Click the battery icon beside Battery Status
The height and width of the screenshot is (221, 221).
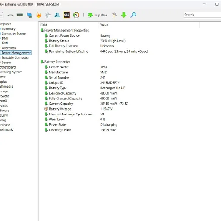[x=46, y=41]
